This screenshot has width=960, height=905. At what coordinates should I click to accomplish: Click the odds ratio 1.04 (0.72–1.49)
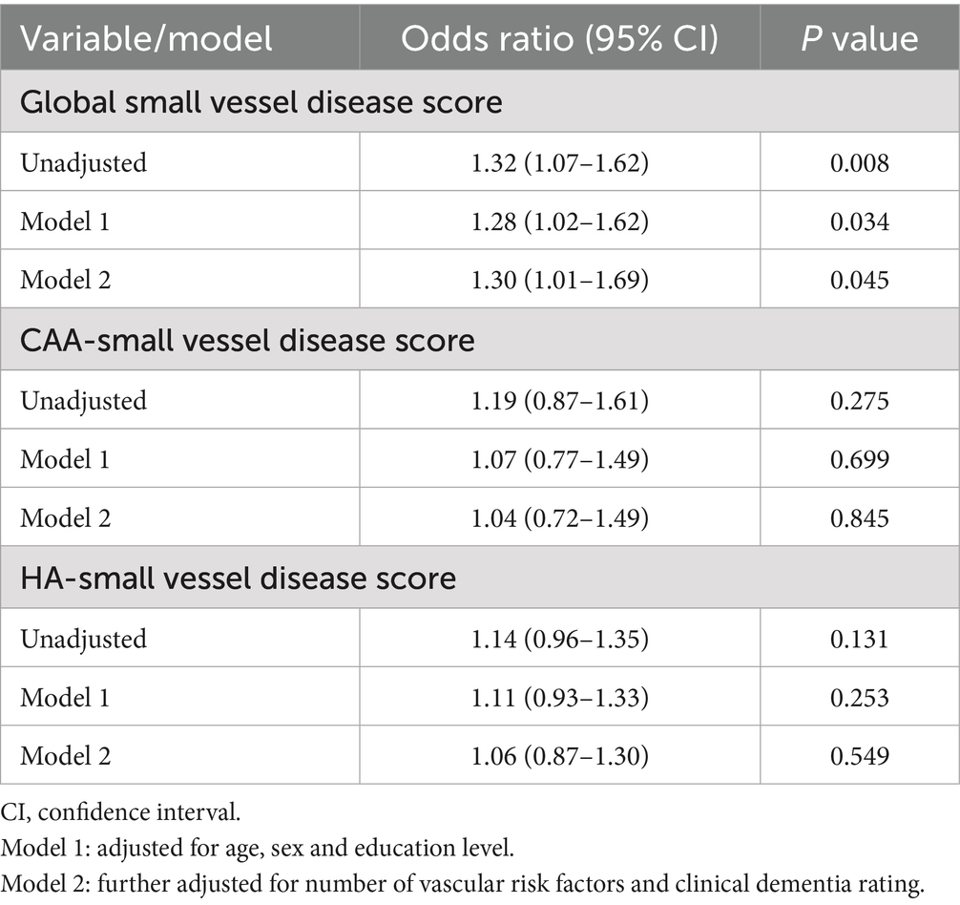pos(559,518)
